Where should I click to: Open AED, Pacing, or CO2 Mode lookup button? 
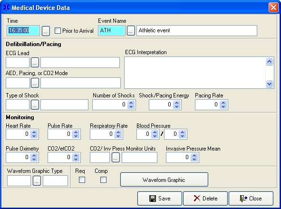[35, 83]
